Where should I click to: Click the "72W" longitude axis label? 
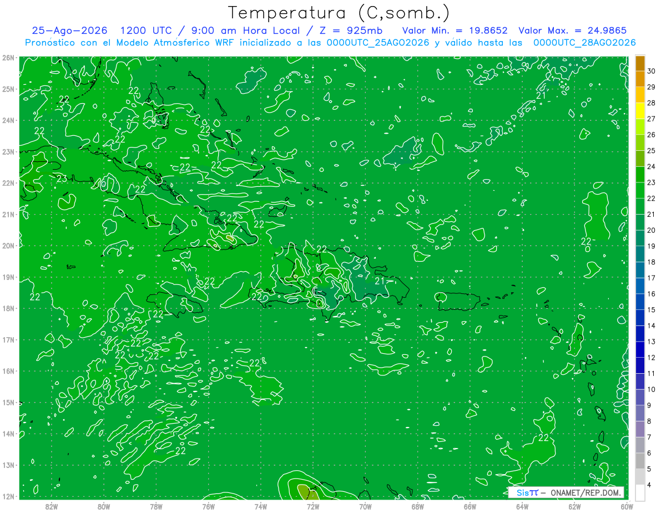[x=313, y=506]
